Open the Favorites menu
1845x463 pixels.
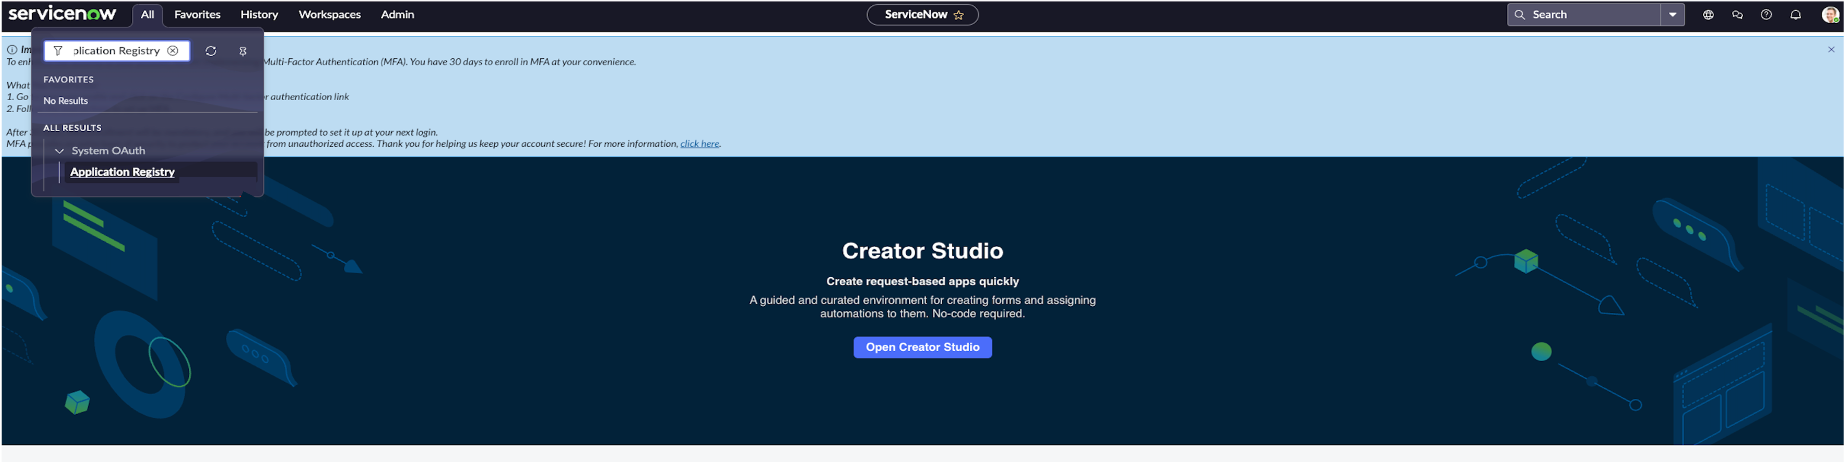pos(197,14)
